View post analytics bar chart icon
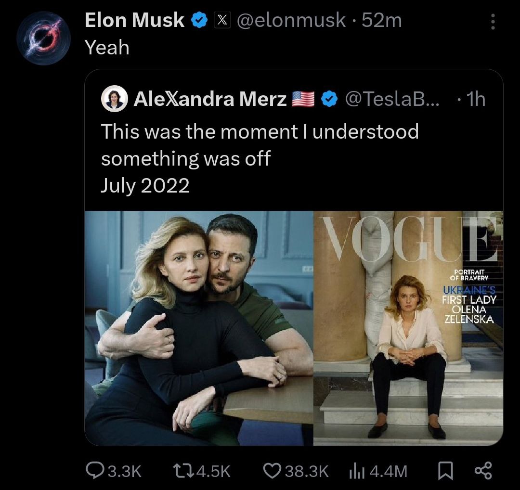The height and width of the screenshot is (490, 520). (355, 470)
